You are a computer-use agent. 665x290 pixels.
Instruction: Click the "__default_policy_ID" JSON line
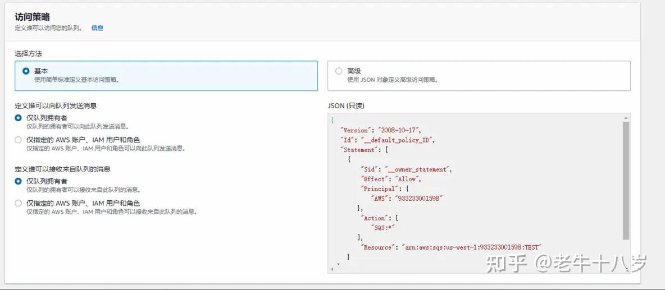[388, 140]
